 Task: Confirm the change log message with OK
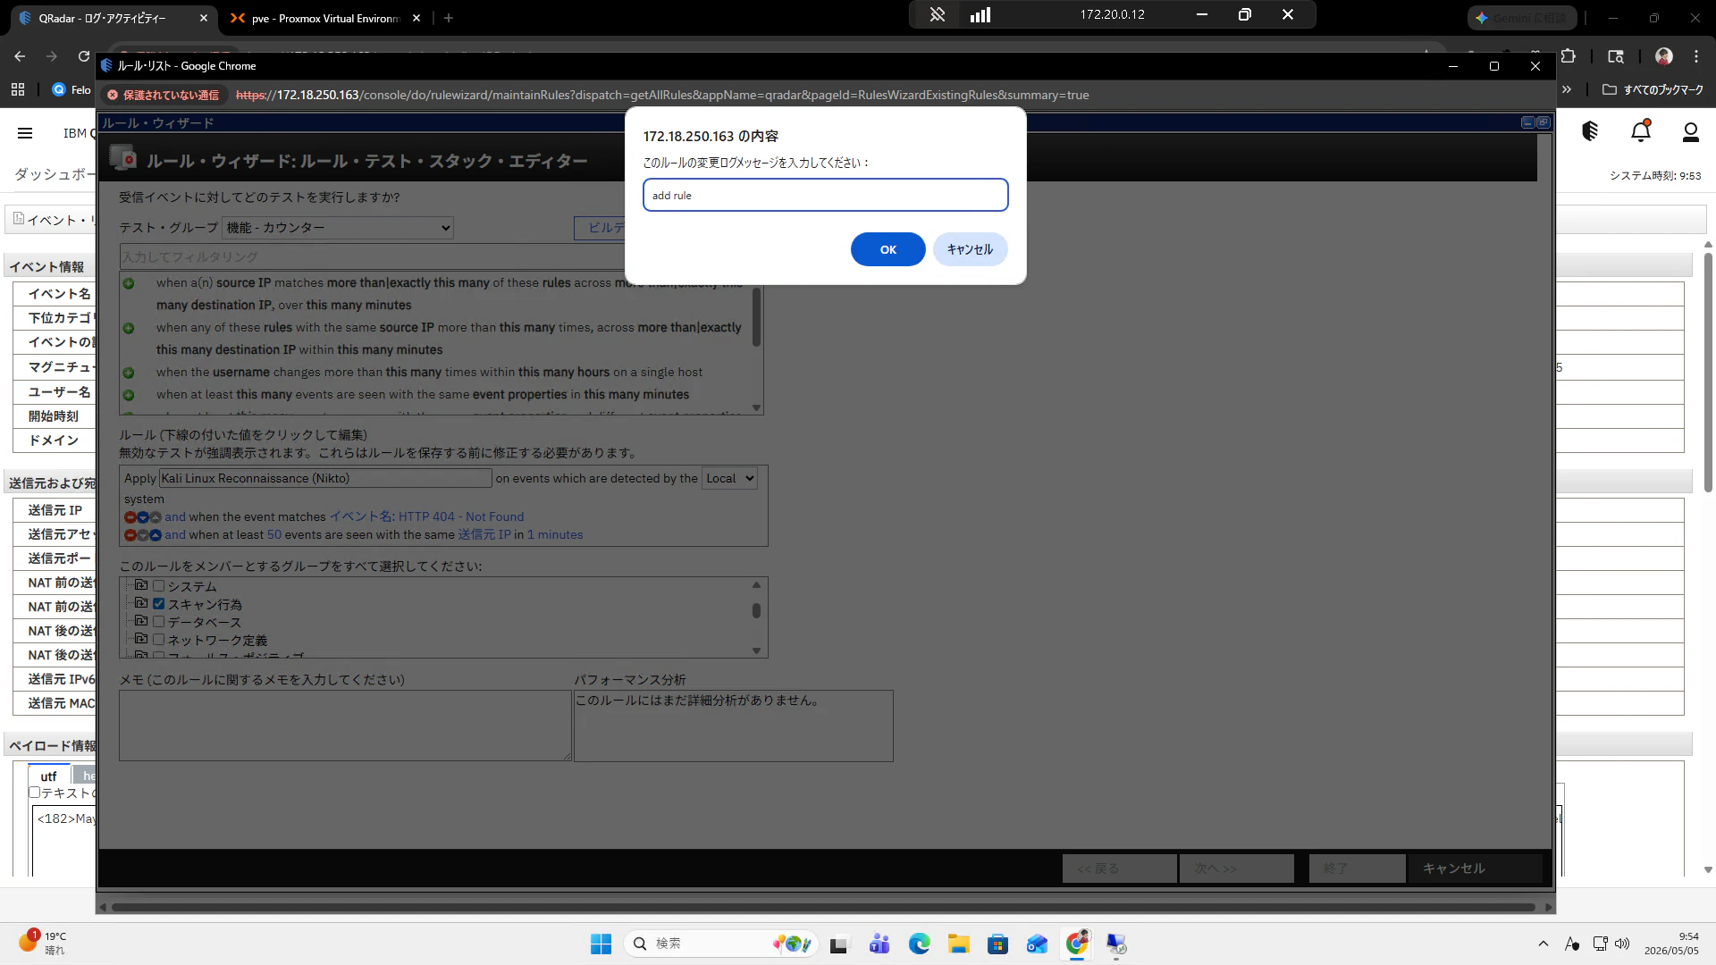pos(887,249)
